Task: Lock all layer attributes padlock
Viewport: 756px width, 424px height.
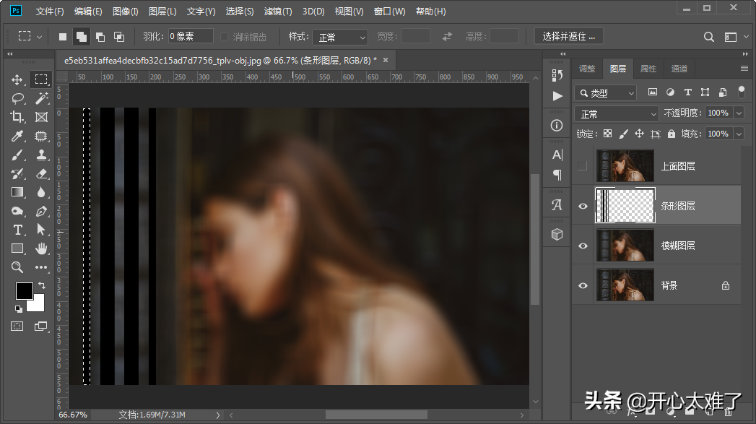Action: (x=671, y=134)
